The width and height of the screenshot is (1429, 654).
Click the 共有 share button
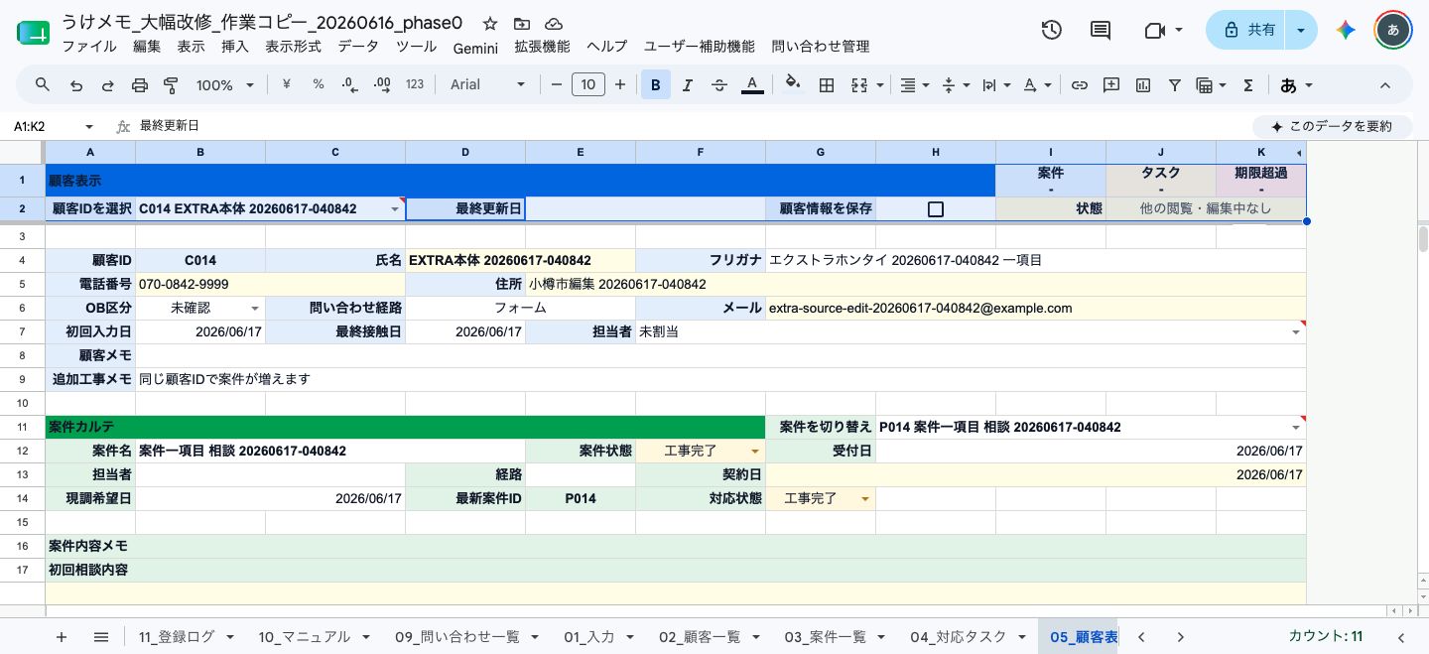point(1249,30)
